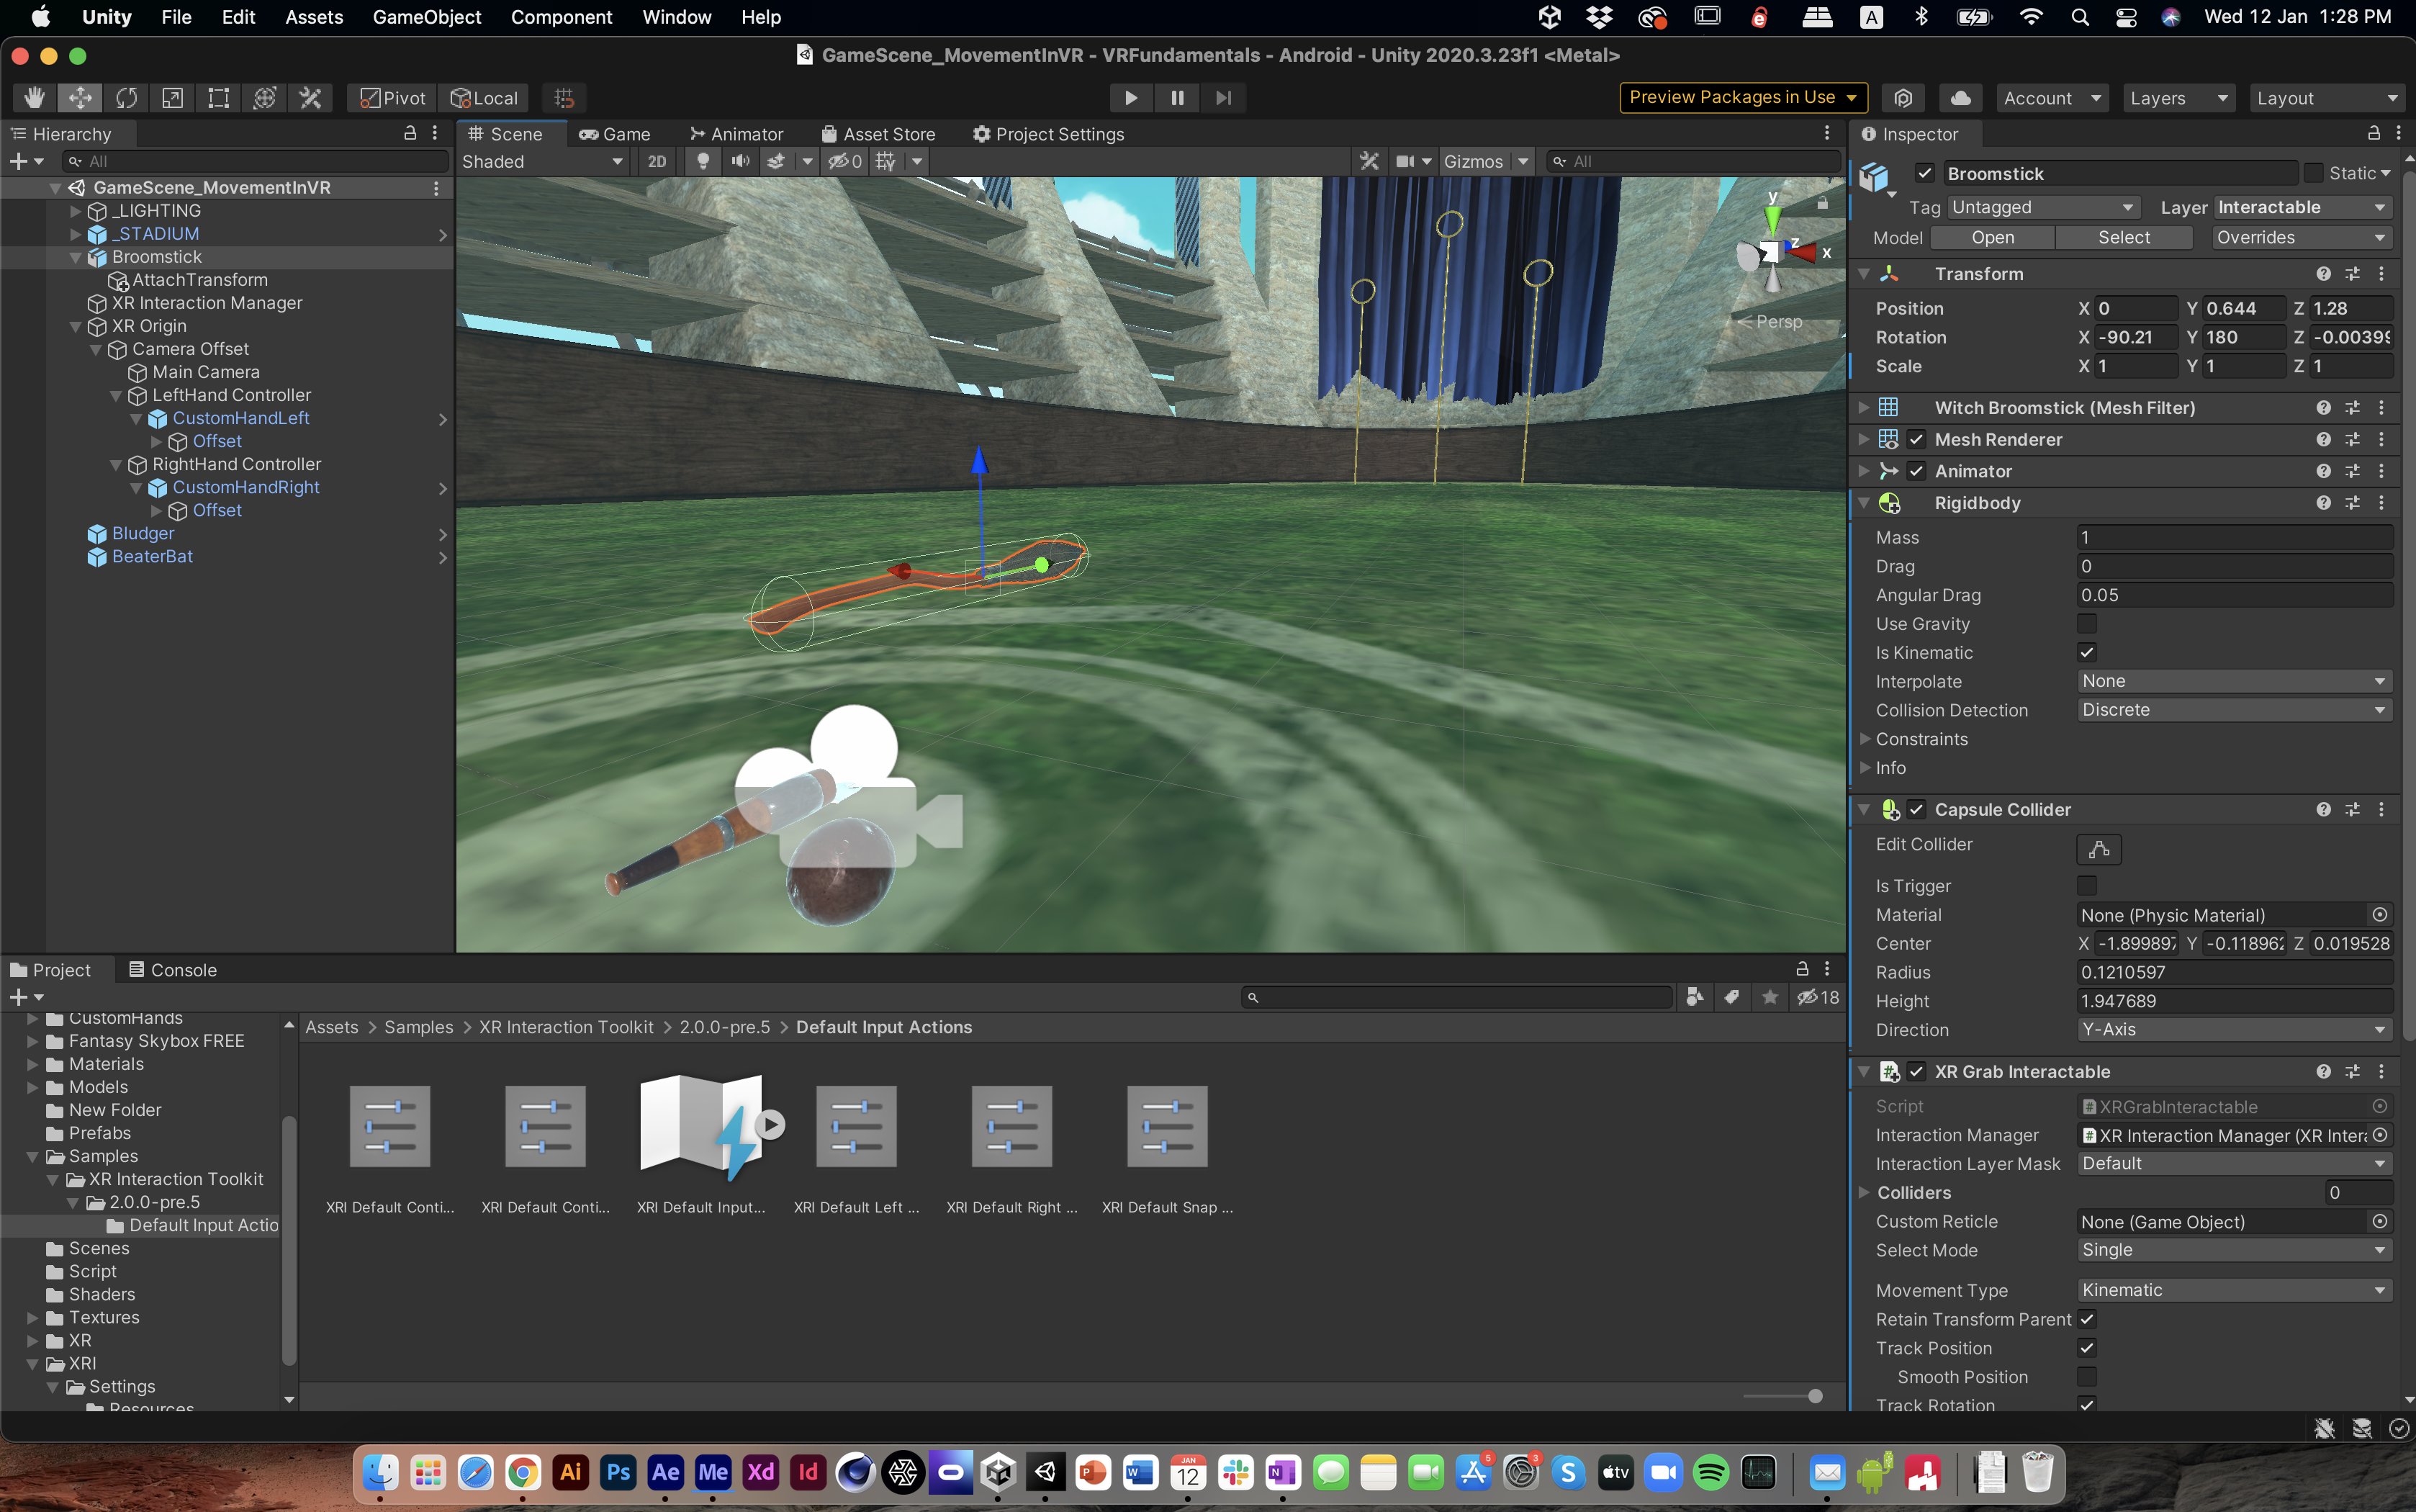Lock the Inspector panel
The image size is (2416, 1512).
pyautogui.click(x=2373, y=133)
